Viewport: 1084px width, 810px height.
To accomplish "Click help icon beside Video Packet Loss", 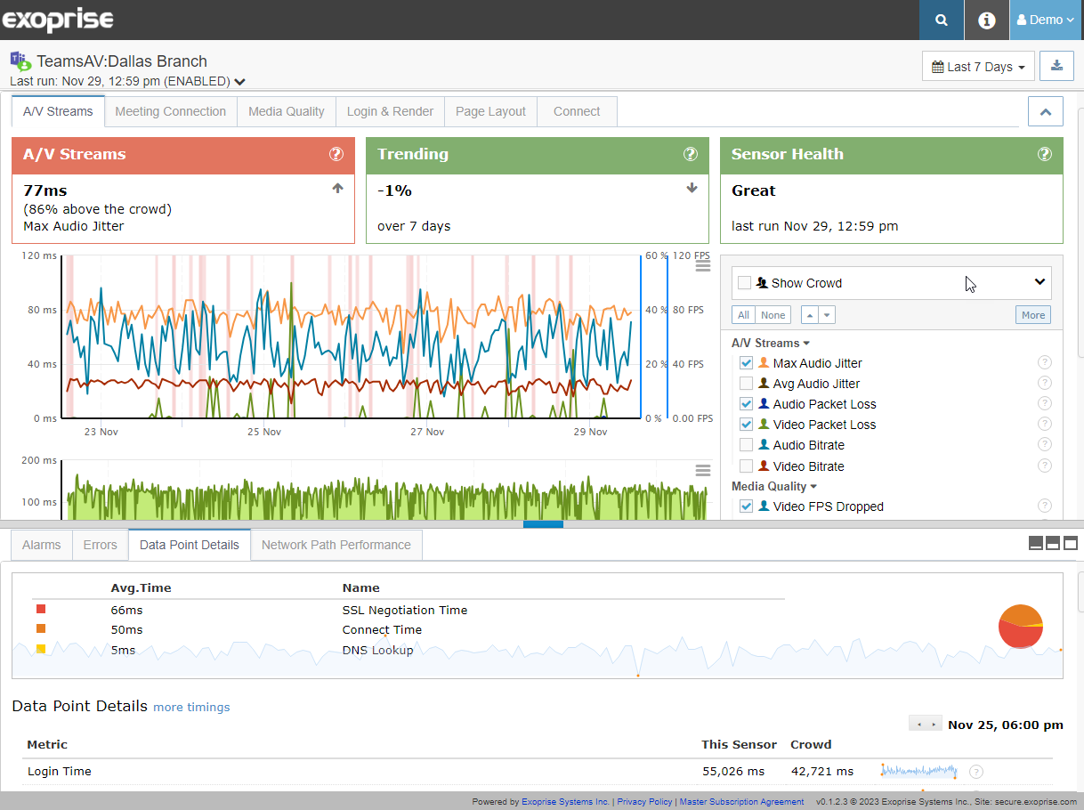I will [x=1045, y=424].
